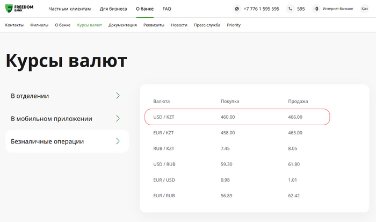Go to the Контакты tab
This screenshot has width=376, height=222.
point(15,25)
